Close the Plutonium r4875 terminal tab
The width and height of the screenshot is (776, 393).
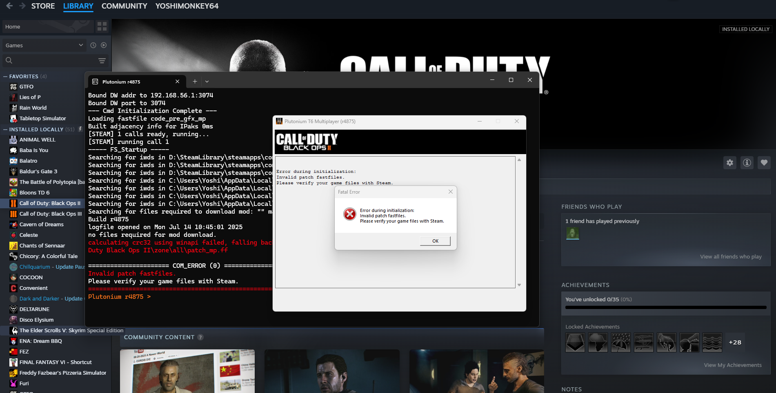[x=178, y=82]
